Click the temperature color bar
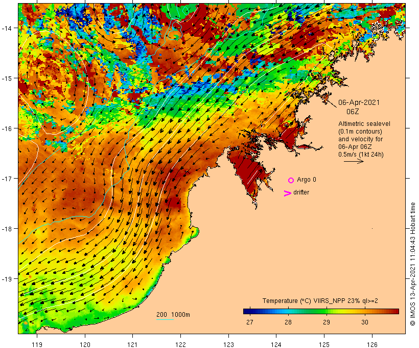Screen dimensions: 419x348 click(321, 311)
